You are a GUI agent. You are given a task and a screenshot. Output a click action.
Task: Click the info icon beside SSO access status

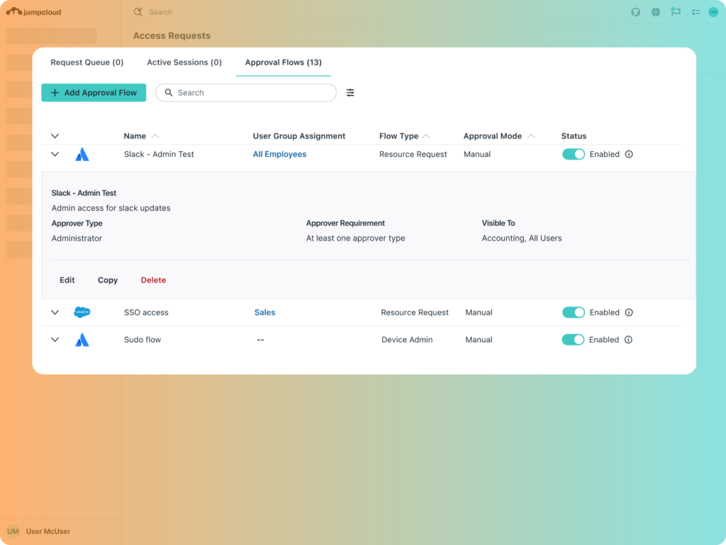629,312
